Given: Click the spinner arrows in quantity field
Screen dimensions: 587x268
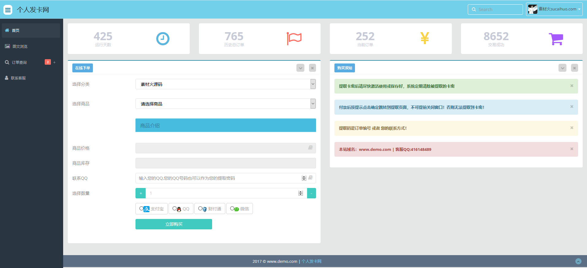Looking at the screenshot, I should 301,193.
